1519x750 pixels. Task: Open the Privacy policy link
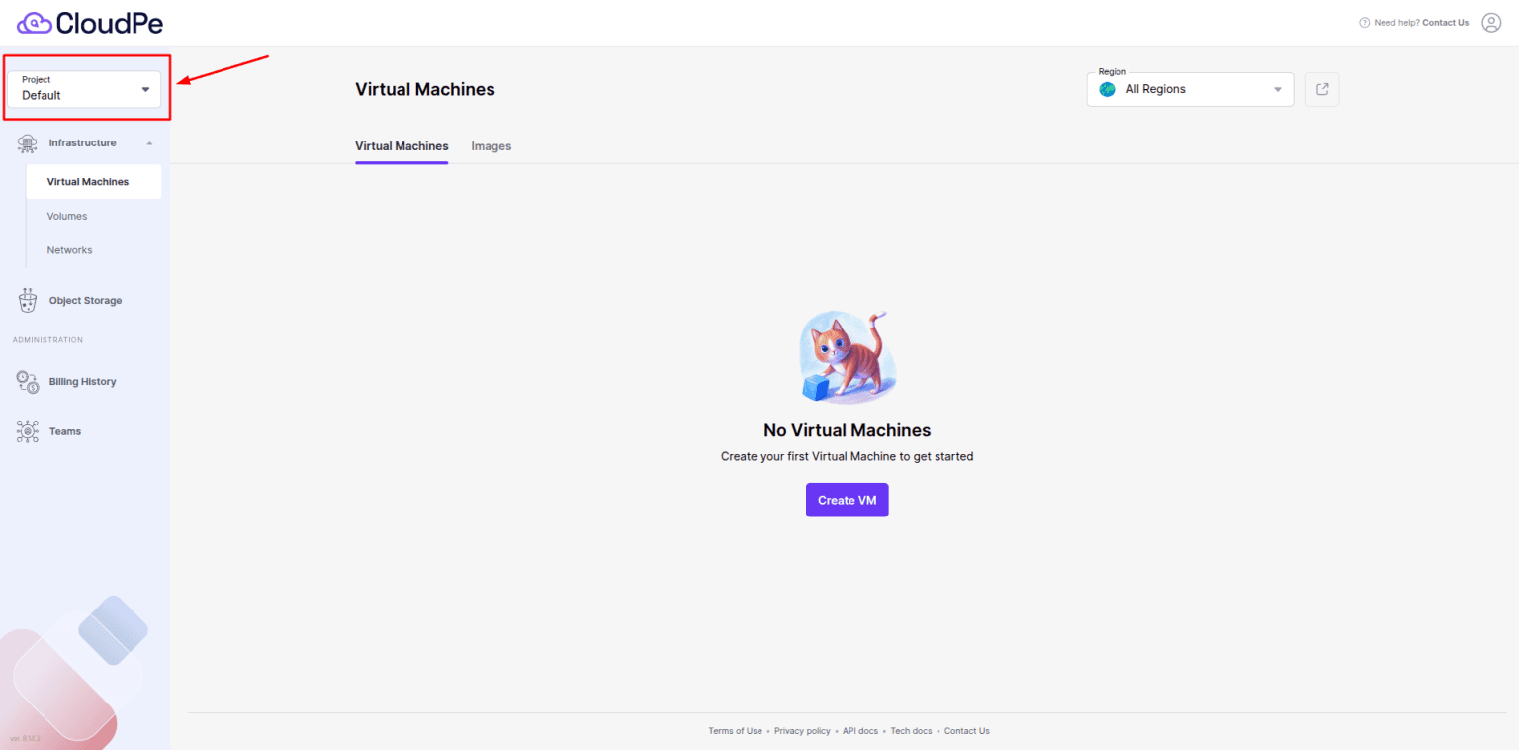[802, 731]
